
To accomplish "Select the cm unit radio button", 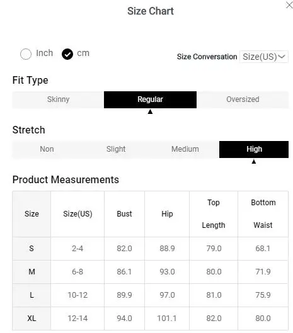I will click(x=67, y=54).
